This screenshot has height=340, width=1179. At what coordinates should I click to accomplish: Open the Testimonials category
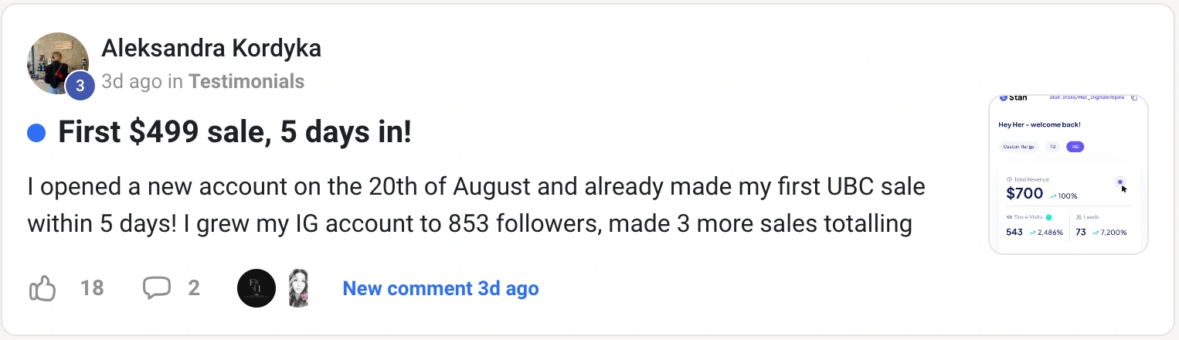point(246,81)
